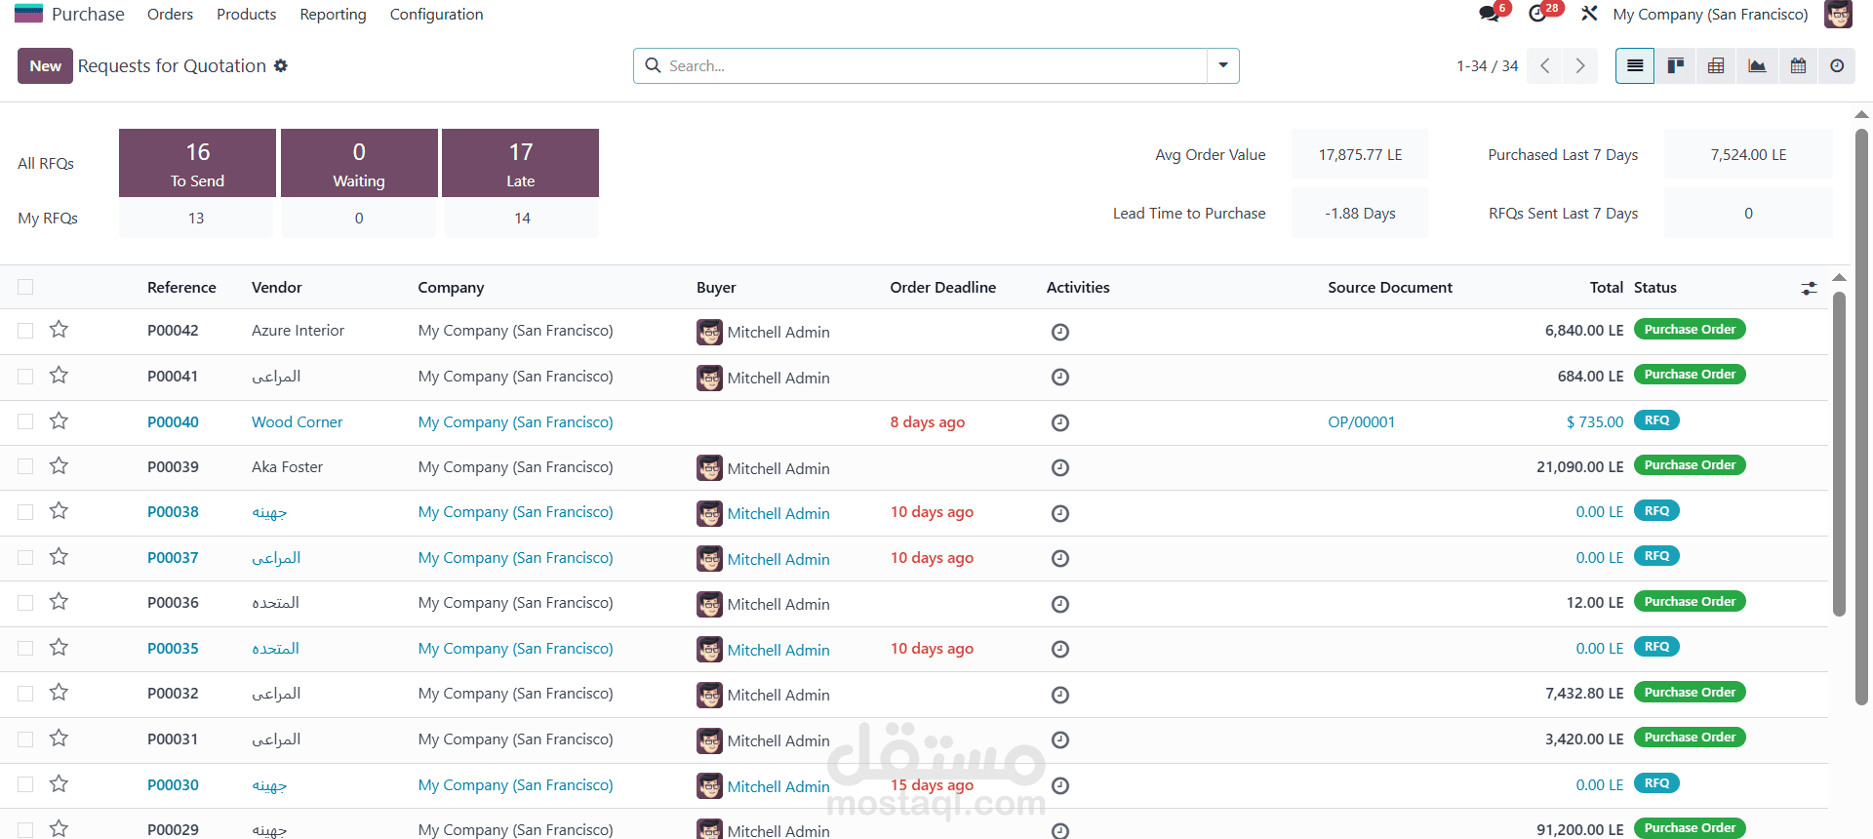Filter by 16 To Send RFQs
This screenshot has width=1873, height=839.
pyautogui.click(x=197, y=163)
